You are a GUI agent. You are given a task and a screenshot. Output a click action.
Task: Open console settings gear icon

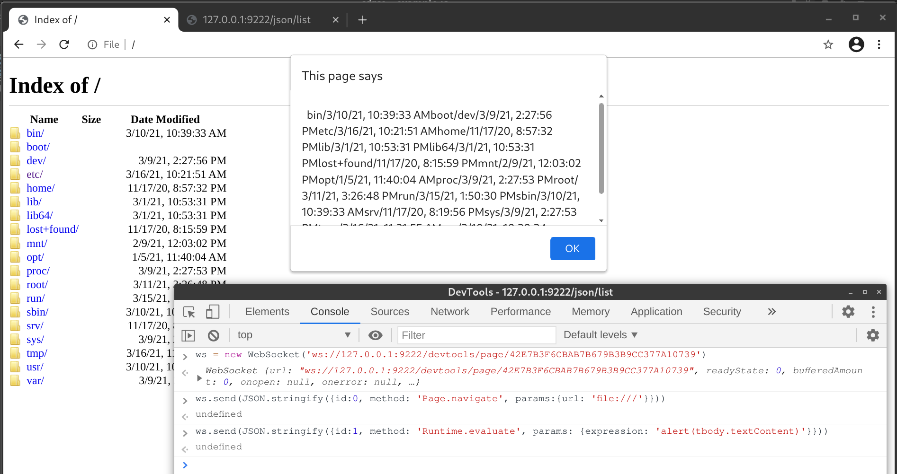pyautogui.click(x=872, y=335)
